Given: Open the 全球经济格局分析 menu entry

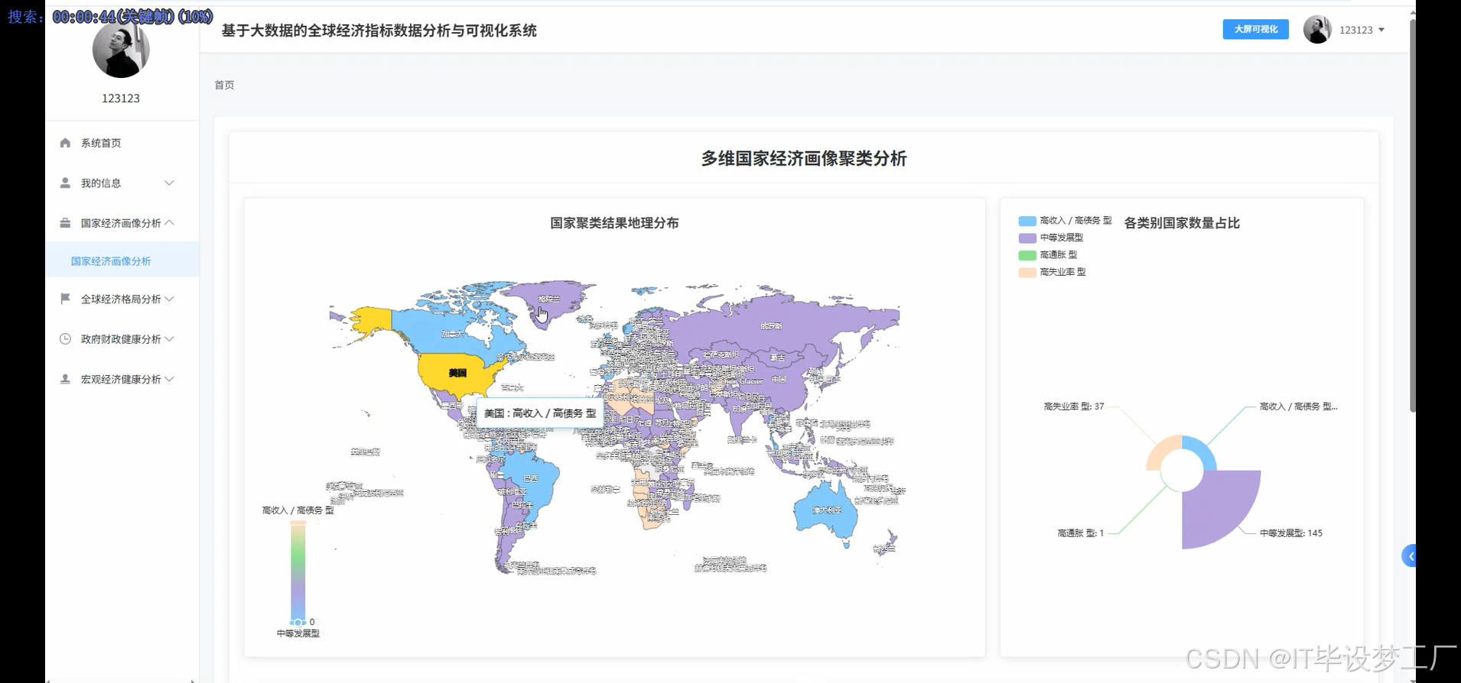Looking at the screenshot, I should pos(122,299).
